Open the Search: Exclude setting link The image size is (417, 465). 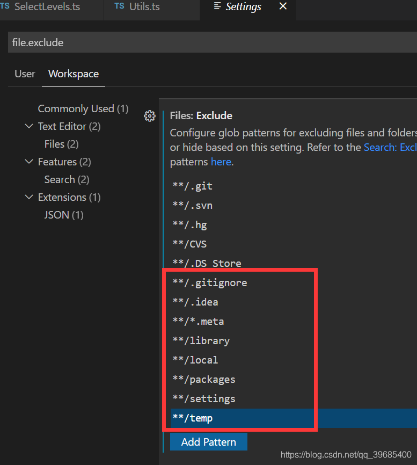[390, 147]
